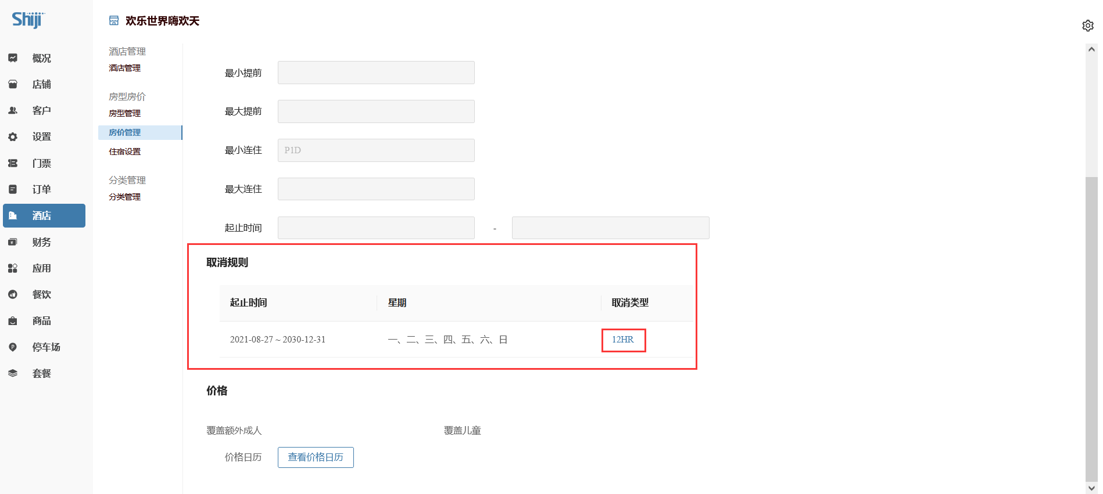
Task: Open the 12HR cancellation type link
Action: 622,340
